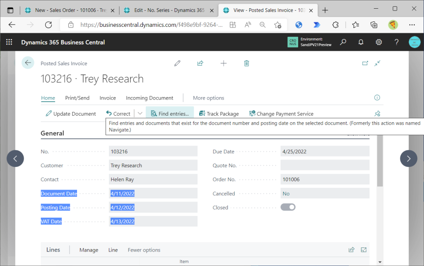This screenshot has height=266, width=424.
Task: Add page to favorites star icon
Action: [x=277, y=25]
